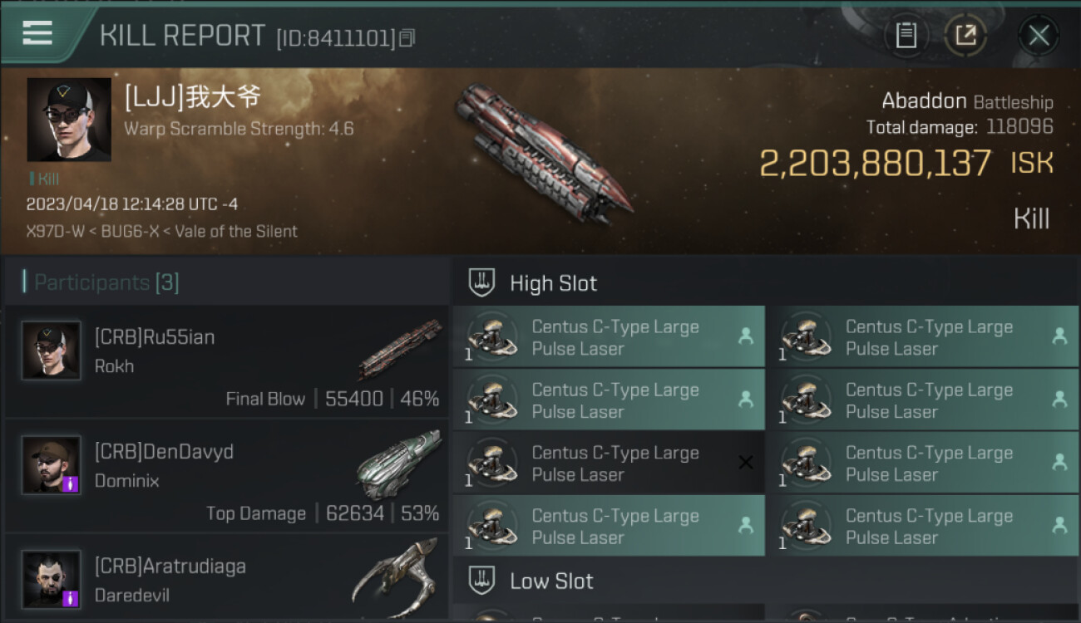Click the share kill report icon
The image size is (1081, 623).
(x=965, y=35)
